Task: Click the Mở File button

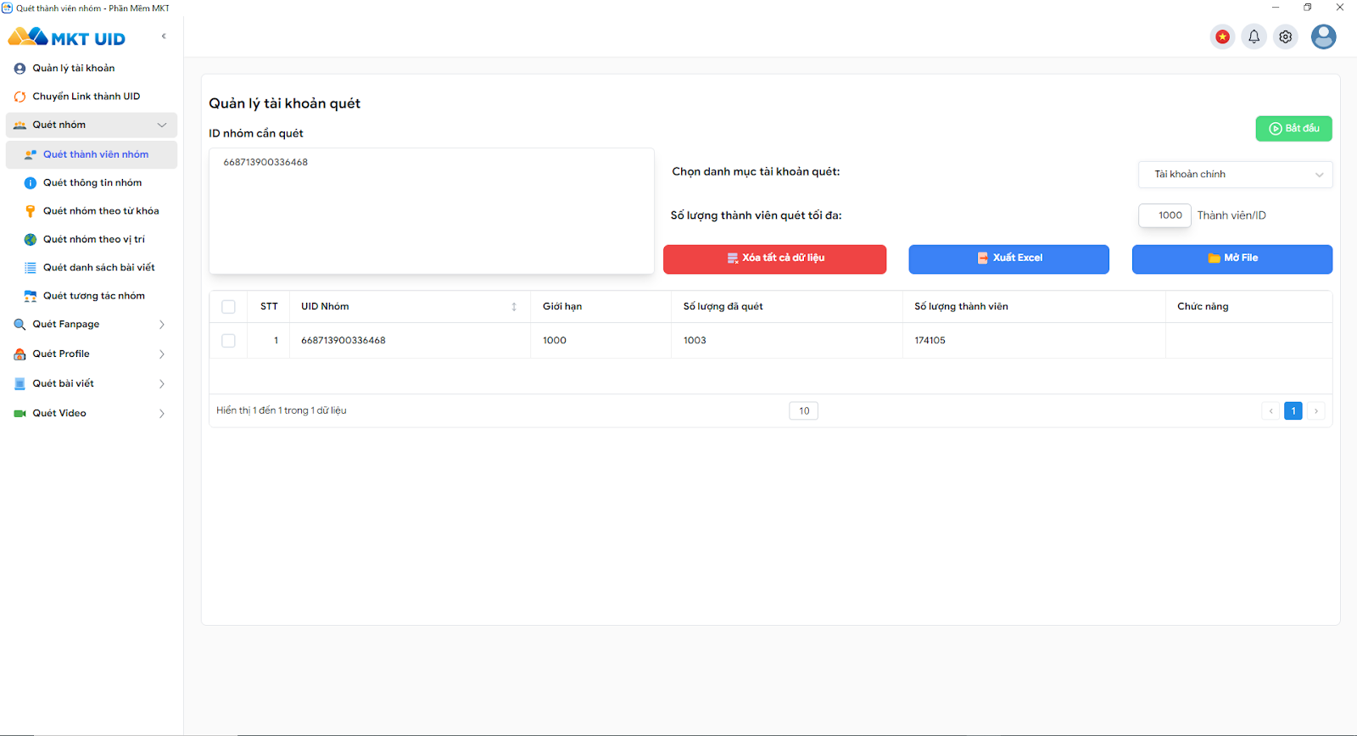Action: 1232,259
